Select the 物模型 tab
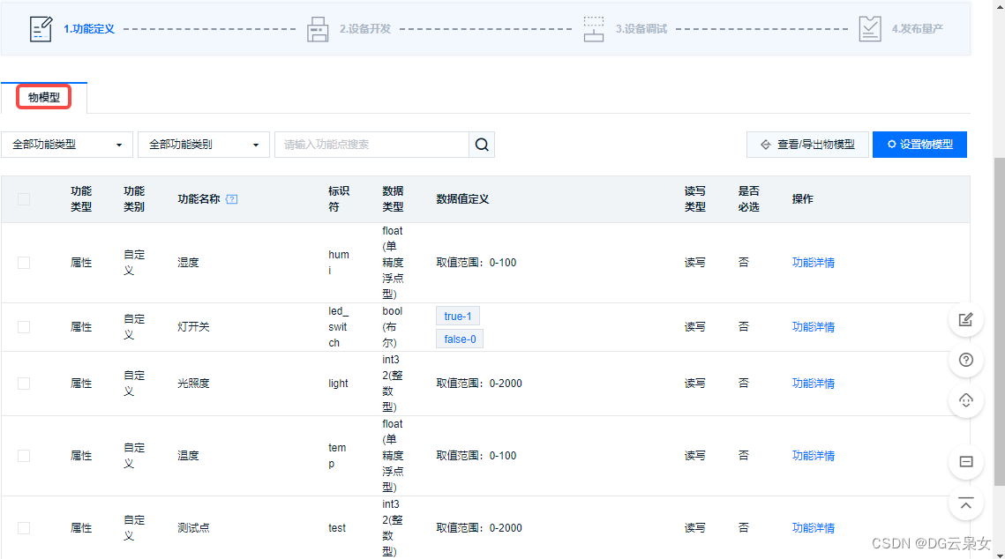The width and height of the screenshot is (1005, 559). (43, 97)
